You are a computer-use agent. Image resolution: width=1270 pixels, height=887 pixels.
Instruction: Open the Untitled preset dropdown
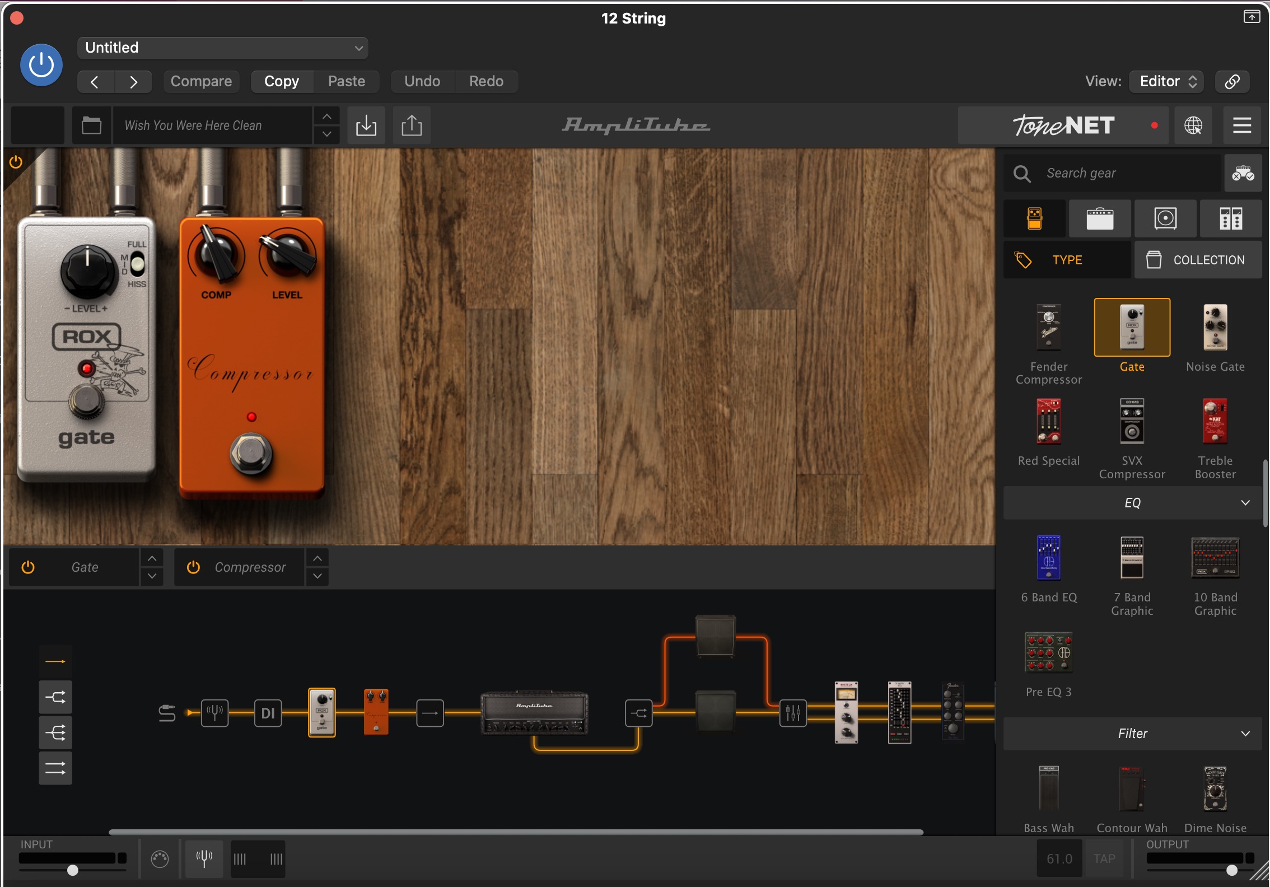pyautogui.click(x=223, y=48)
